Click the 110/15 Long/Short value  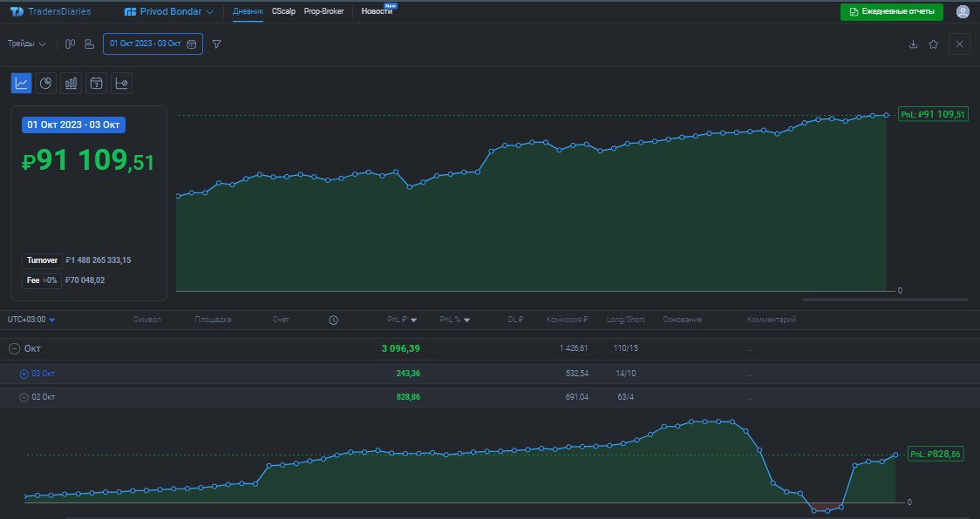point(626,348)
